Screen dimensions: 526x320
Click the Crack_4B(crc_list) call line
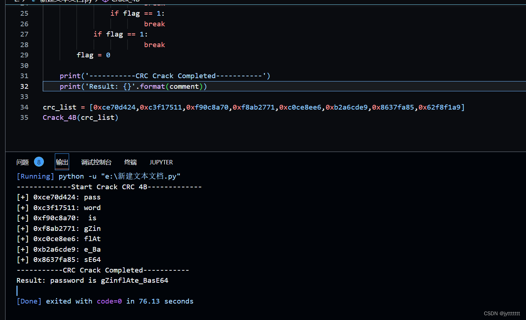tap(80, 118)
